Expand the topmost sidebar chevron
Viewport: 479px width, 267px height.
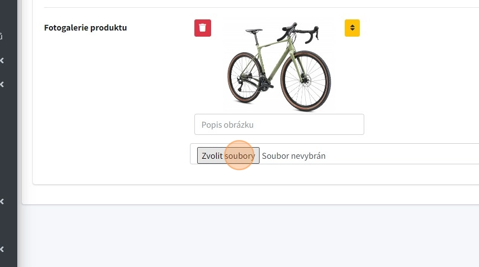(x=2, y=61)
